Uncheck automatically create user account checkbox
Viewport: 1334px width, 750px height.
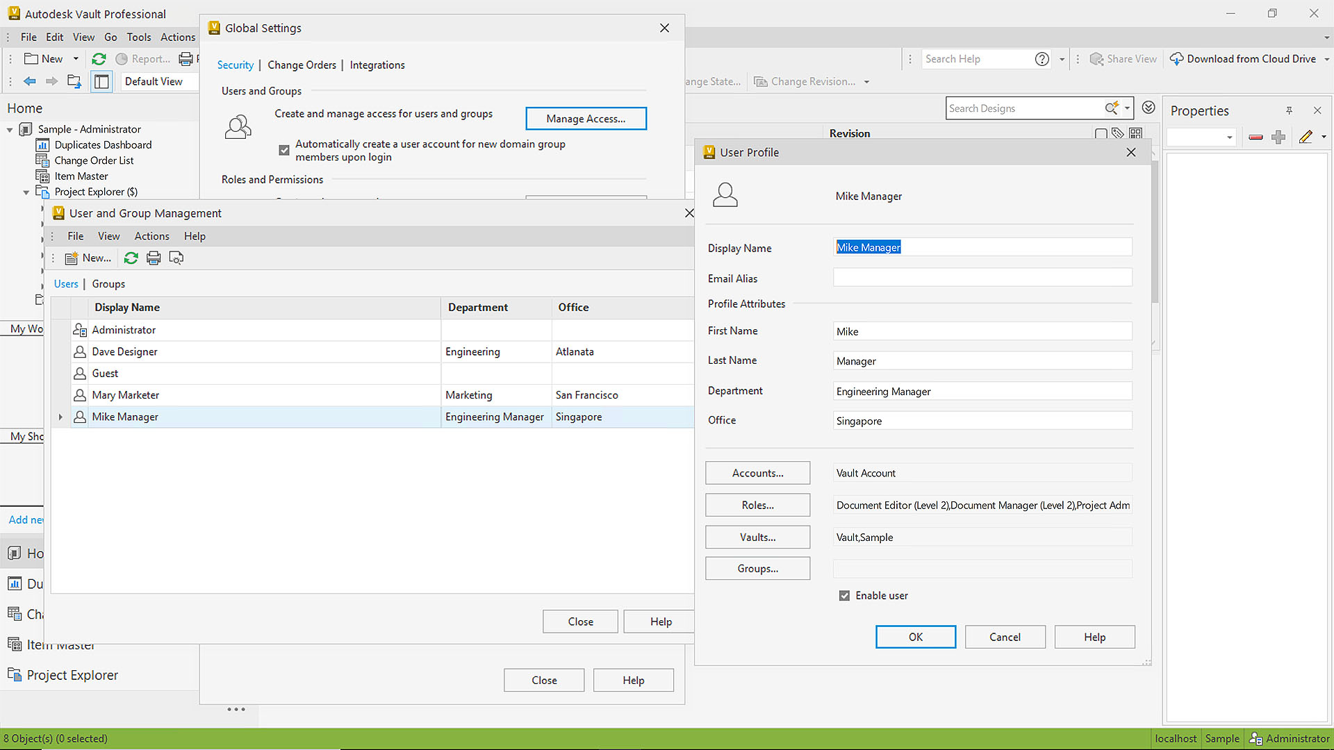(284, 150)
